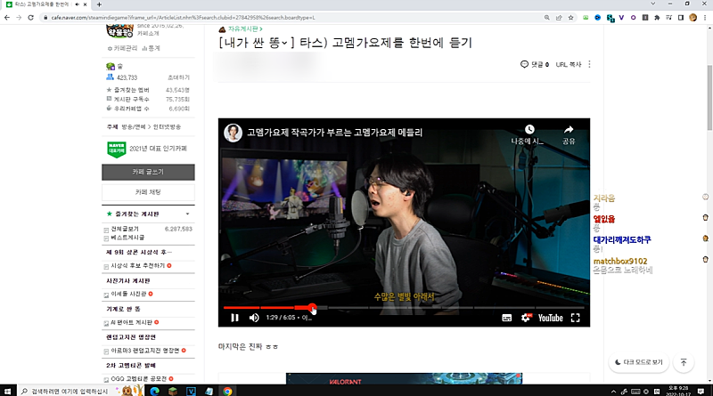
Task: Open the Extensions puzzle icon
Action: pos(657,18)
